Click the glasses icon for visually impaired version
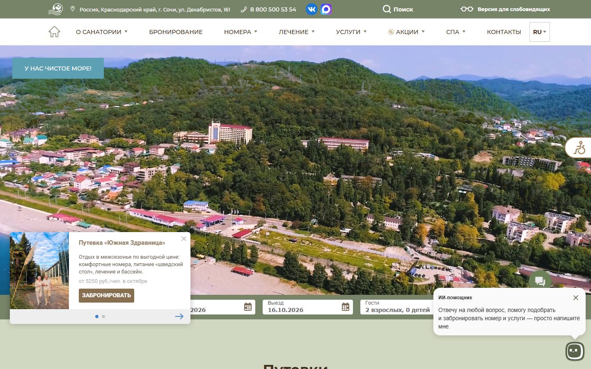Image resolution: width=591 pixels, height=369 pixels. coord(467,9)
